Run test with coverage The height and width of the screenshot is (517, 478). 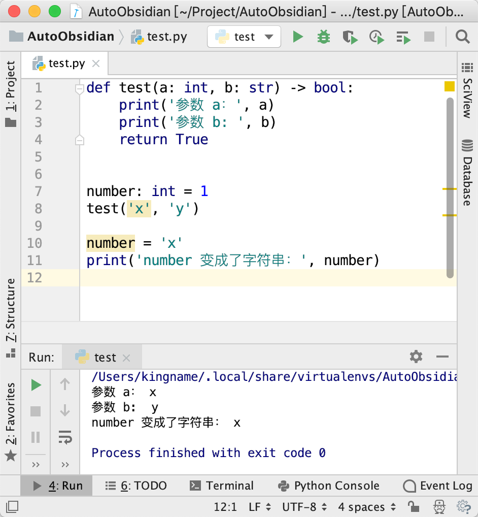(x=350, y=37)
